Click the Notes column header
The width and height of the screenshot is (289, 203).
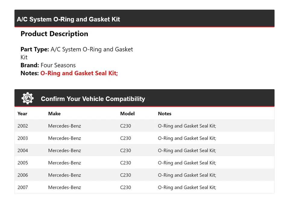pyautogui.click(x=164, y=114)
